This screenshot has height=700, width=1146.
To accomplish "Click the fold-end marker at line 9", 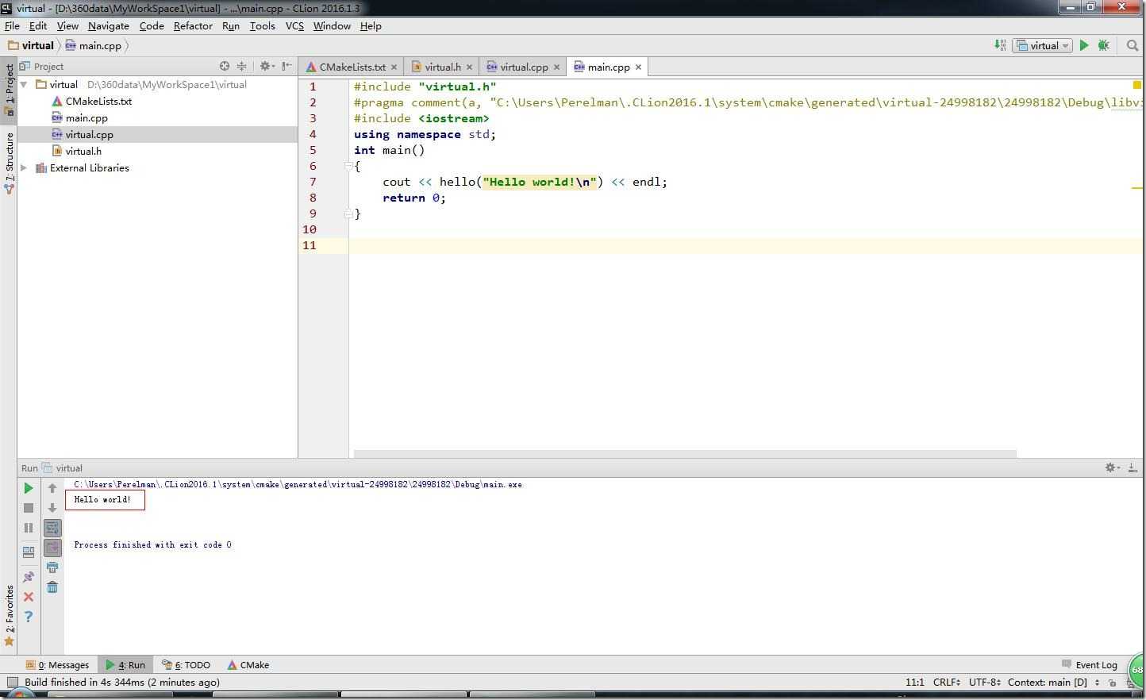I will 348,213.
